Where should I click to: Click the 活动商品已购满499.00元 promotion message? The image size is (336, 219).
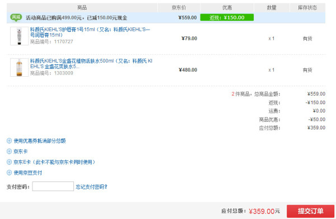(x=77, y=18)
